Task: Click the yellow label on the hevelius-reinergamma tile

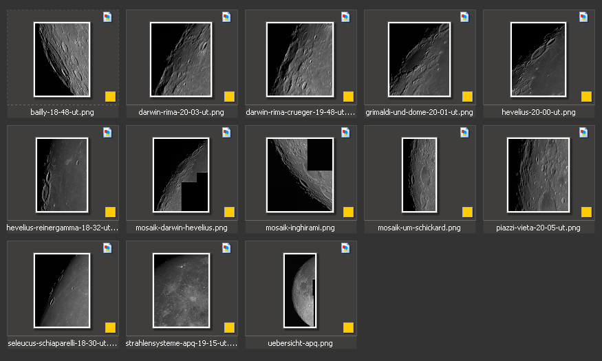Action: tap(110, 212)
